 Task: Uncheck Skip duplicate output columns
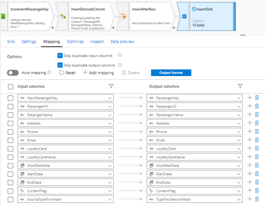[60, 65]
